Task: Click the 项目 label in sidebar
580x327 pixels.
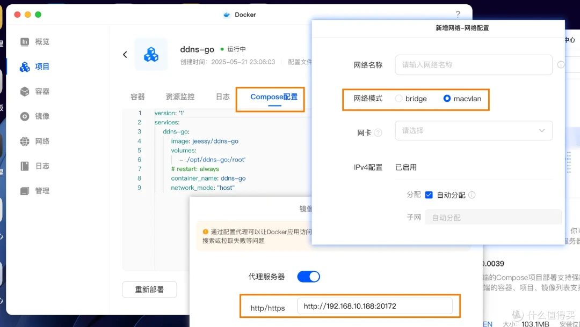Action: [x=42, y=67]
